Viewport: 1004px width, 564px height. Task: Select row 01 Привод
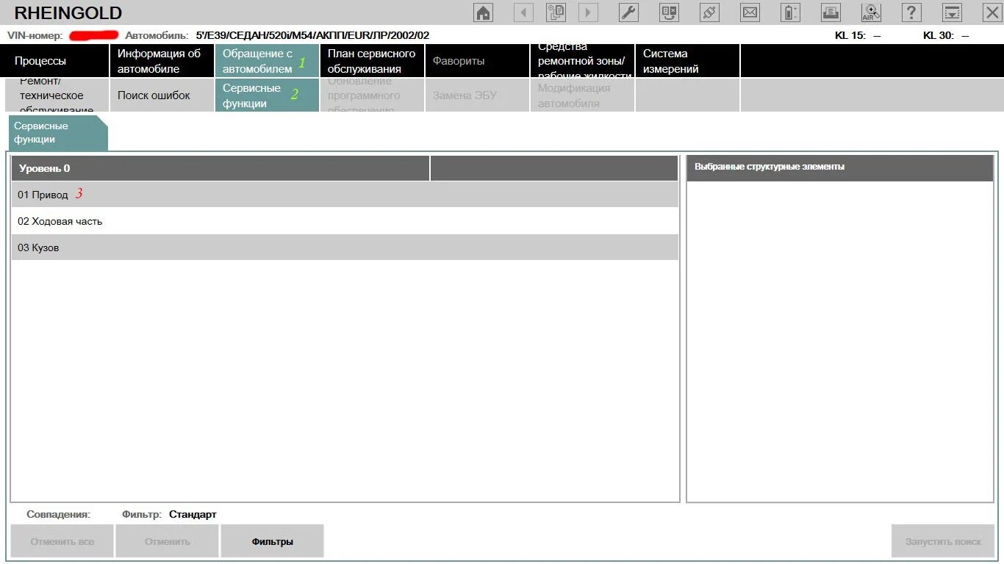pyautogui.click(x=345, y=195)
